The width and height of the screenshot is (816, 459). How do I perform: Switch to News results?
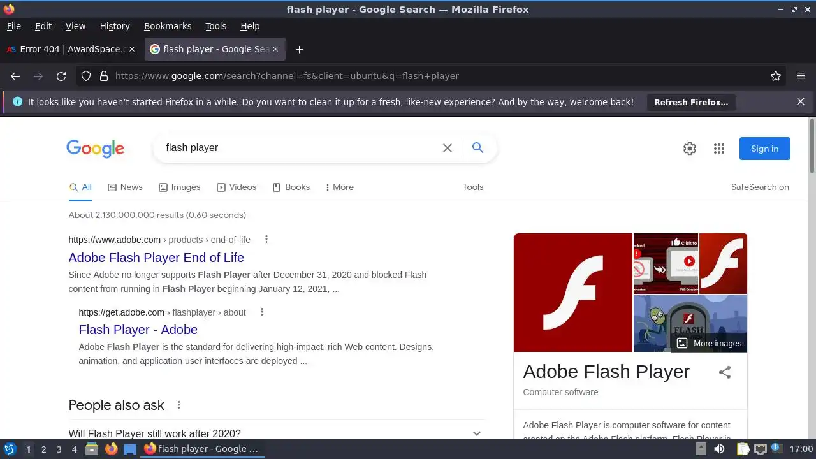[125, 187]
